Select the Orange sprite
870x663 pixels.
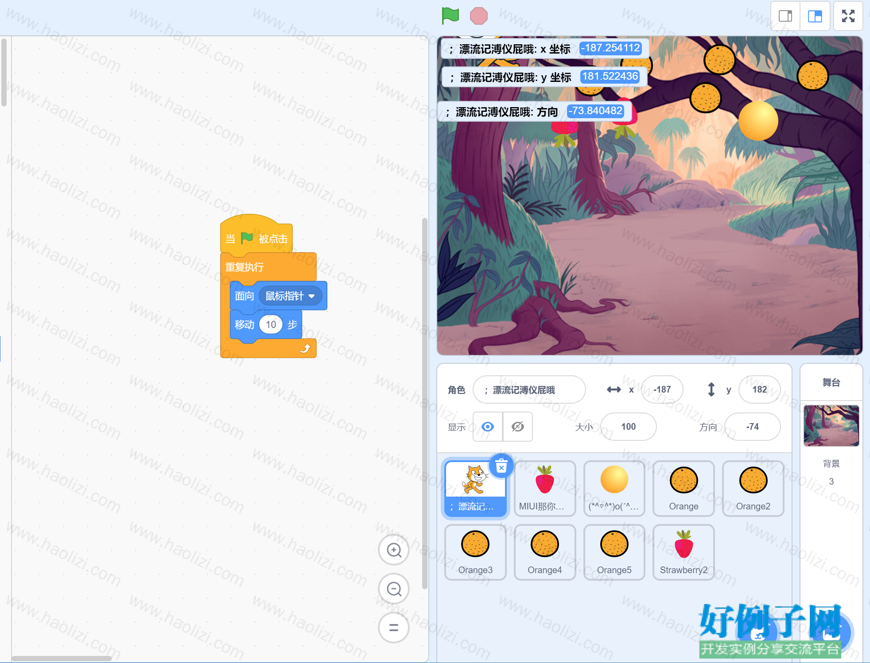684,489
